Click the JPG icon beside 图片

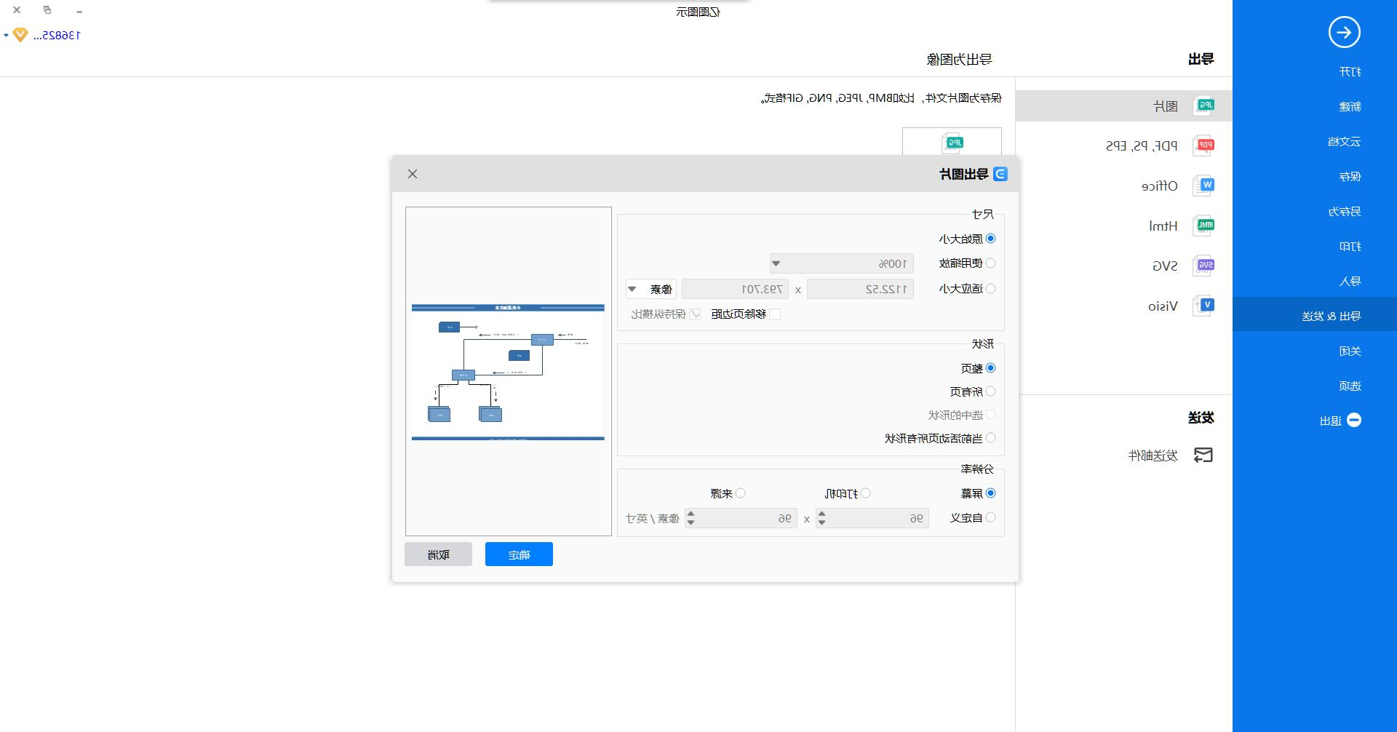click(x=1204, y=106)
